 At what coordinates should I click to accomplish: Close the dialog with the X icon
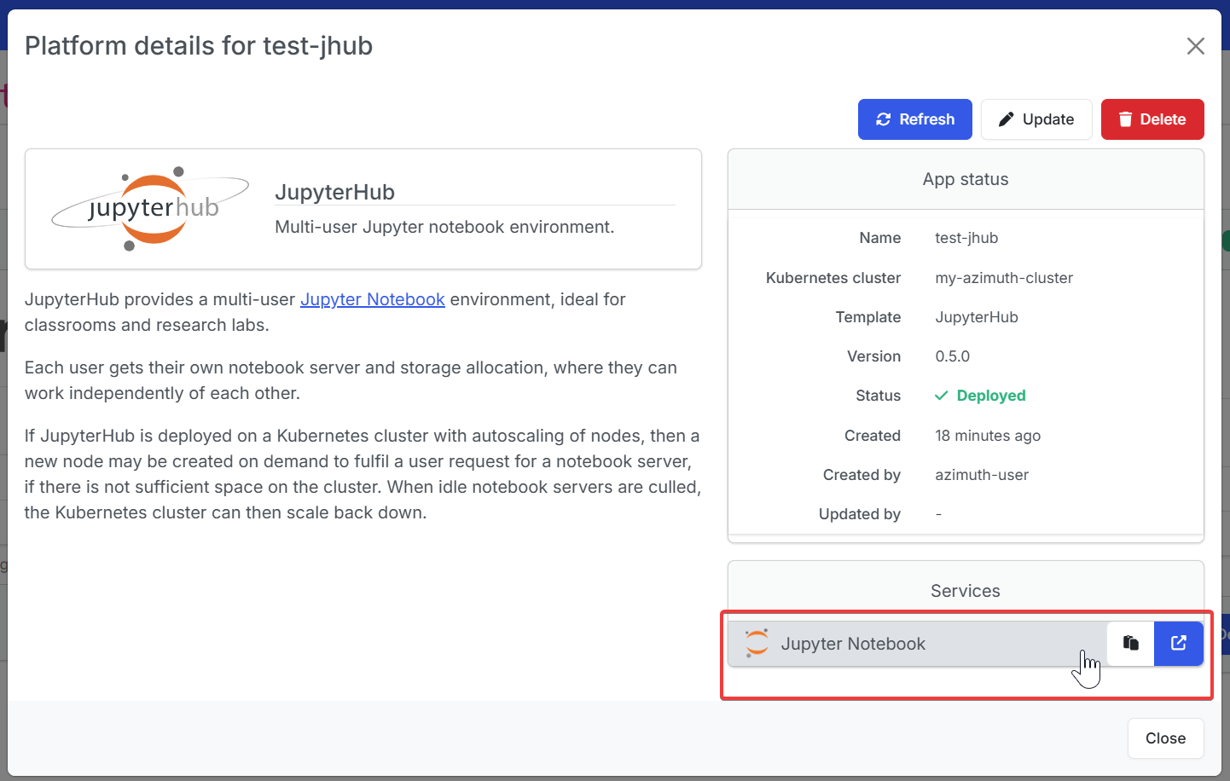(1196, 46)
